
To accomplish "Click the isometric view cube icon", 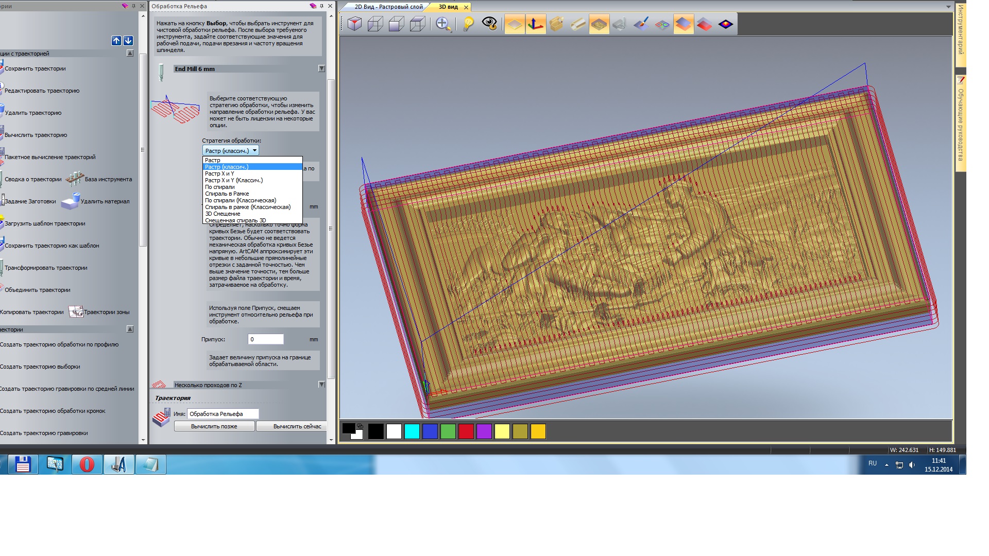I will [x=354, y=24].
